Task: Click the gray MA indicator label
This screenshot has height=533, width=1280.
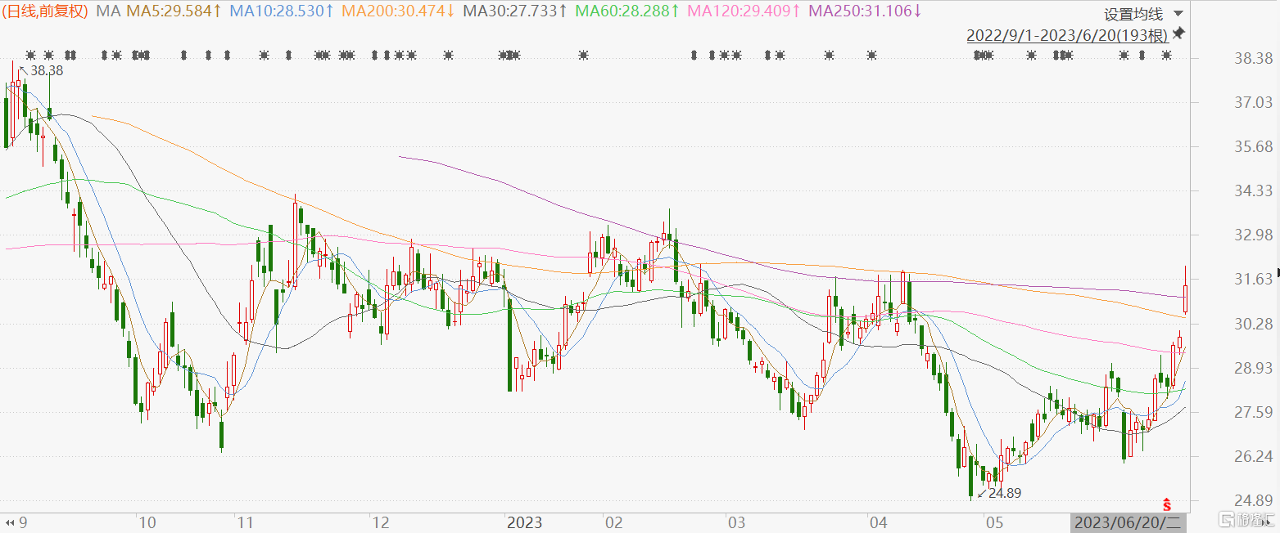Action: tap(107, 11)
